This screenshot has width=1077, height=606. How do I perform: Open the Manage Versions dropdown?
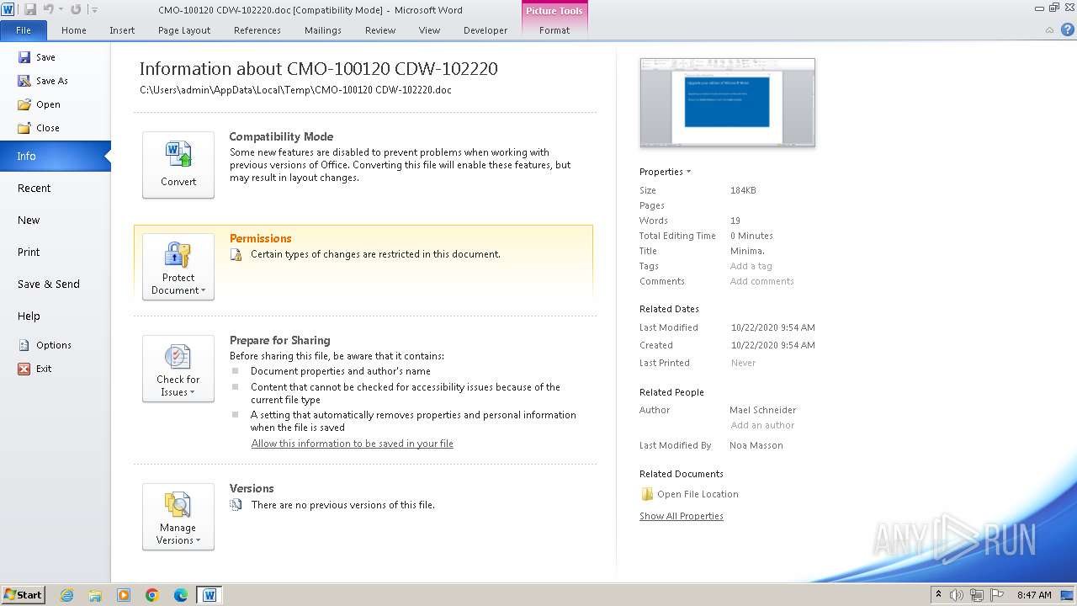[x=178, y=517]
